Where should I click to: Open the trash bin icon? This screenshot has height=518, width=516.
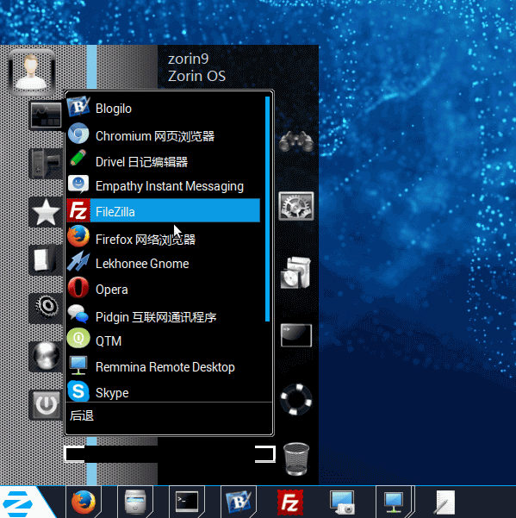[296, 459]
